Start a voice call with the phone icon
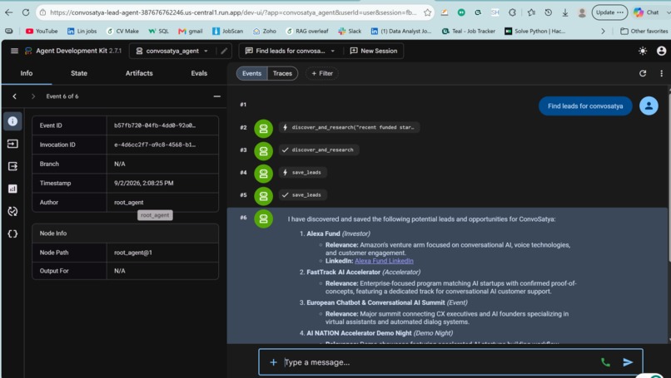The width and height of the screenshot is (671, 378). [x=605, y=362]
